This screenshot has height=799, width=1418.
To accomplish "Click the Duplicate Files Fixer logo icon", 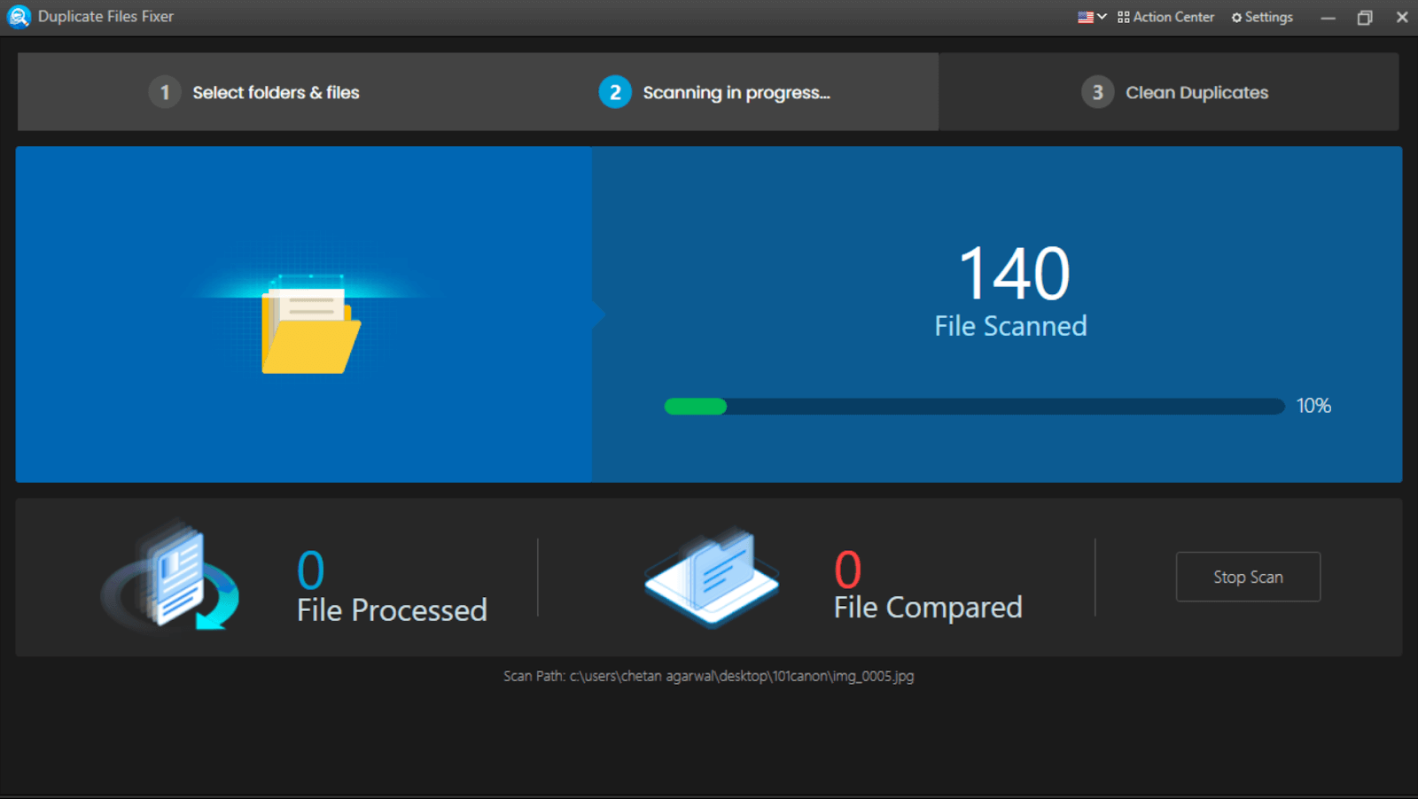I will click(18, 17).
